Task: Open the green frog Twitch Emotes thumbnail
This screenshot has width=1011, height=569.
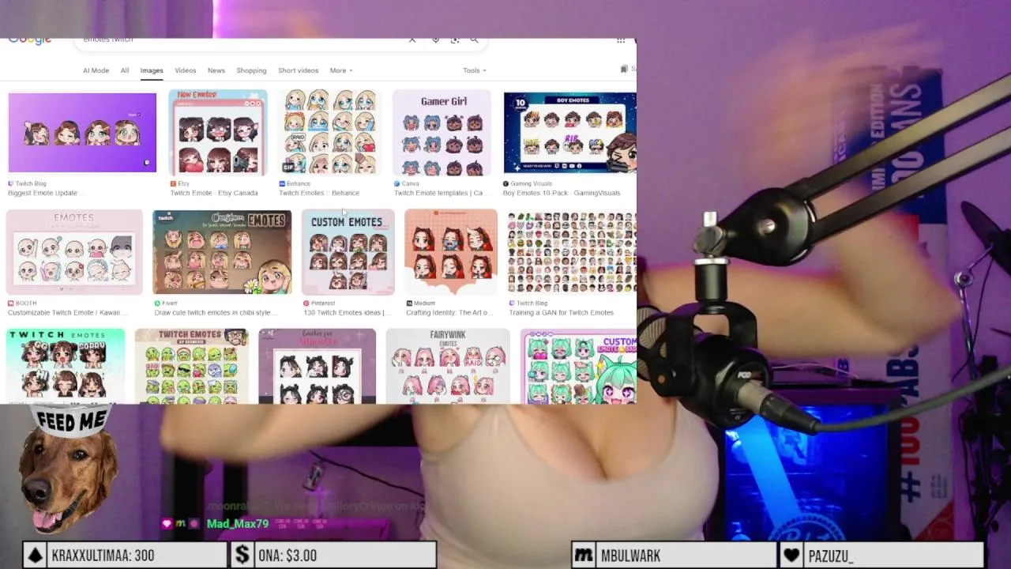Action: [192, 366]
